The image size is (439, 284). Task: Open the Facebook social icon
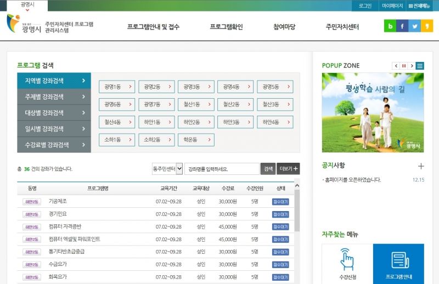point(402,26)
